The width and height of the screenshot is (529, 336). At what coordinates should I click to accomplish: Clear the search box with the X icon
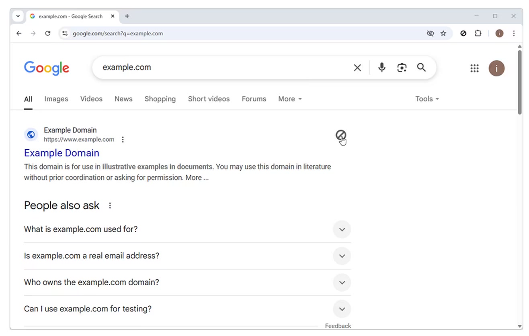pyautogui.click(x=357, y=68)
